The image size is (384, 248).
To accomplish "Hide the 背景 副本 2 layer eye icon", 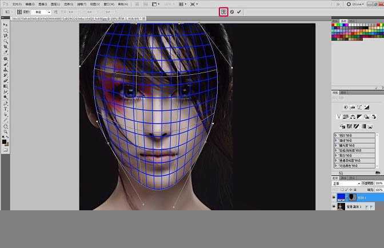I will [334, 207].
